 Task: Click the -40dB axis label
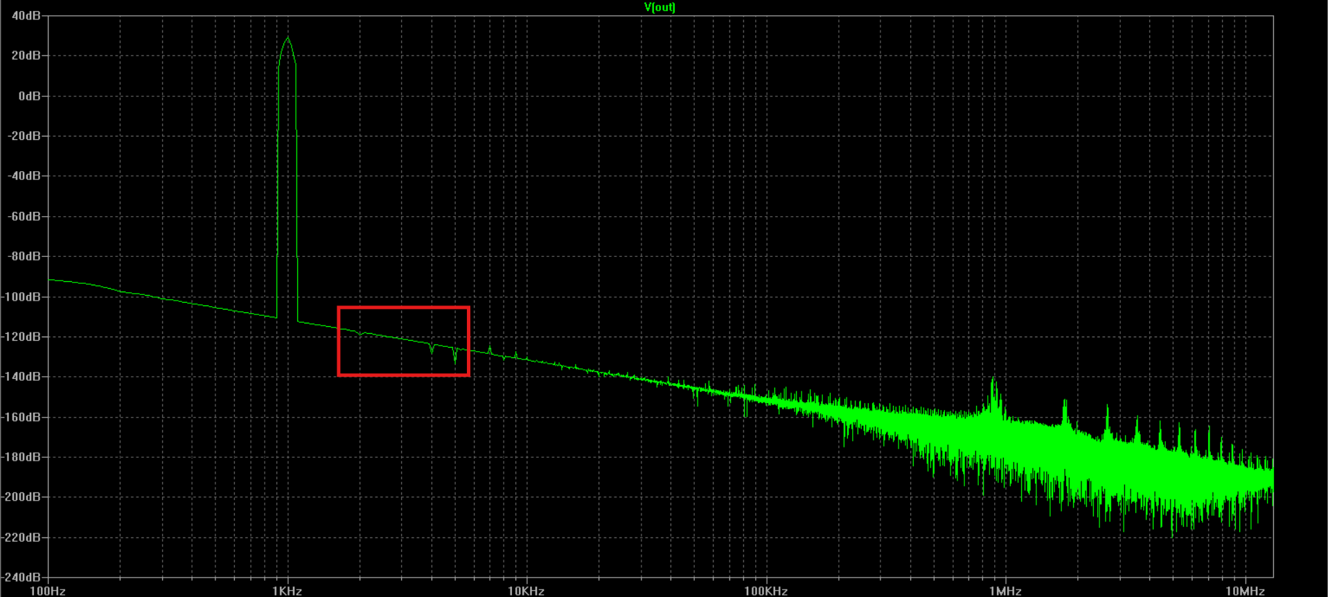point(24,176)
